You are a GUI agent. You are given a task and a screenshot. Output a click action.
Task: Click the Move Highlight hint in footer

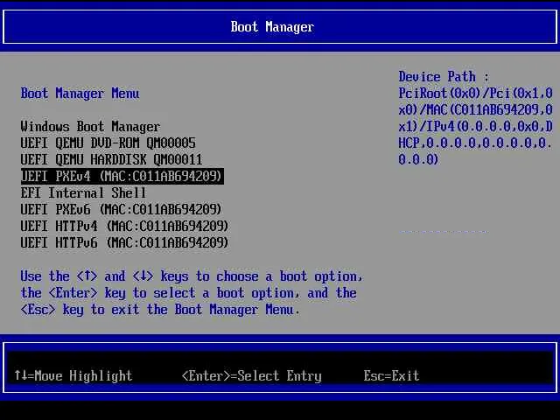pyautogui.click(x=73, y=375)
